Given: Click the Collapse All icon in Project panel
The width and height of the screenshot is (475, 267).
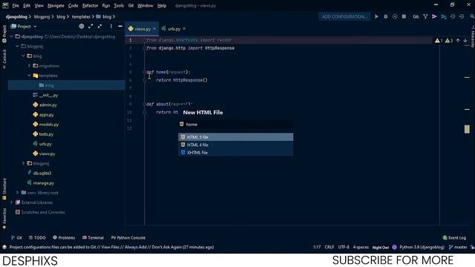Looking at the screenshot, I should point(99,27).
